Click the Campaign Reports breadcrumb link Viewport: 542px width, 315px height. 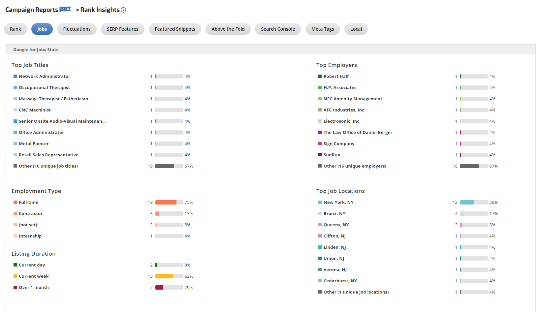[32, 10]
